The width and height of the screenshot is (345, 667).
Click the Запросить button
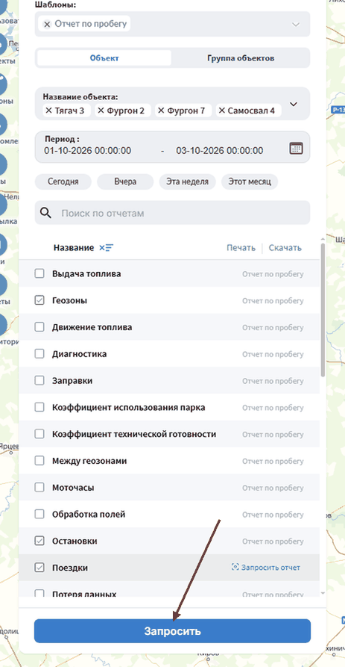click(x=172, y=631)
